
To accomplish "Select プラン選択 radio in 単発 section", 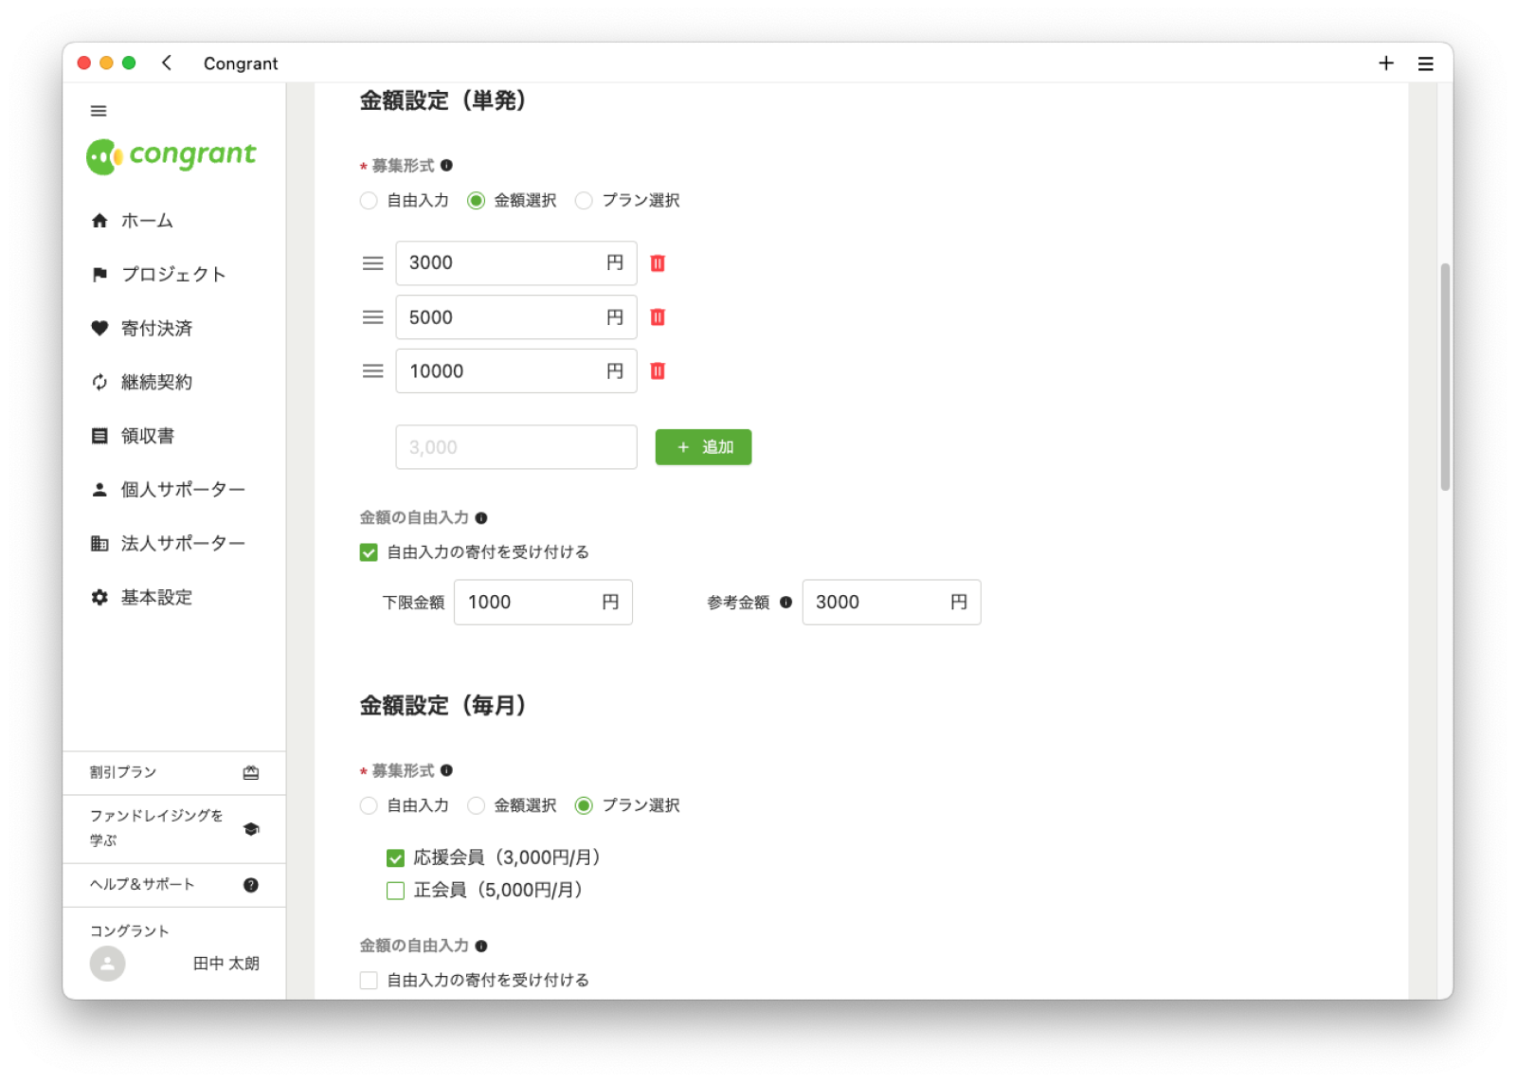I will (x=584, y=201).
